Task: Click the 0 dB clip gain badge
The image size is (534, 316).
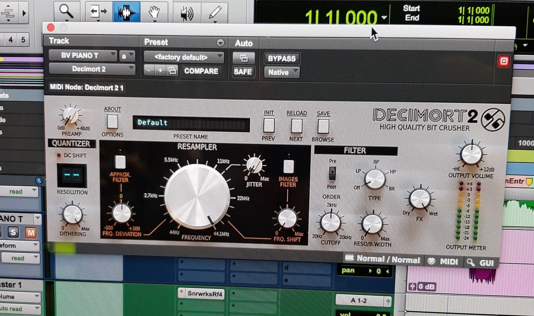Action: (x=422, y=287)
